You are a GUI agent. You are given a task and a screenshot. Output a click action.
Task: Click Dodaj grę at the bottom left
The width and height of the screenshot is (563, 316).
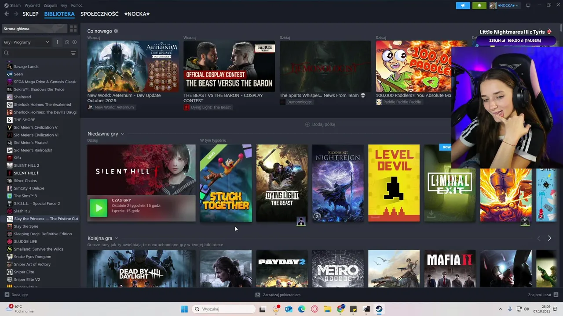coord(16,295)
